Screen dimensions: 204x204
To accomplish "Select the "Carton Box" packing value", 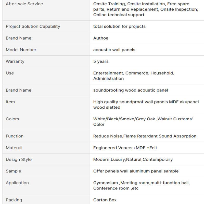I will [x=105, y=200].
